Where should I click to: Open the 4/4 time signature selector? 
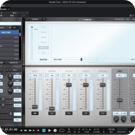click(x=96, y=129)
